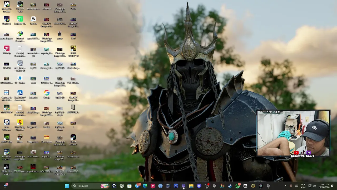Select the Internet Download Manager shortcut
The width and height of the screenshot is (337, 190).
pyautogui.click(x=20, y=37)
